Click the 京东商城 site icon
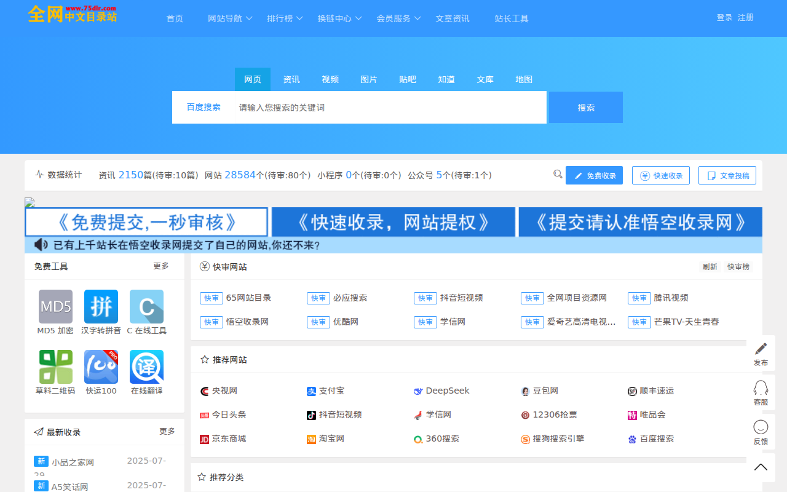This screenshot has height=492, width=787. [205, 439]
